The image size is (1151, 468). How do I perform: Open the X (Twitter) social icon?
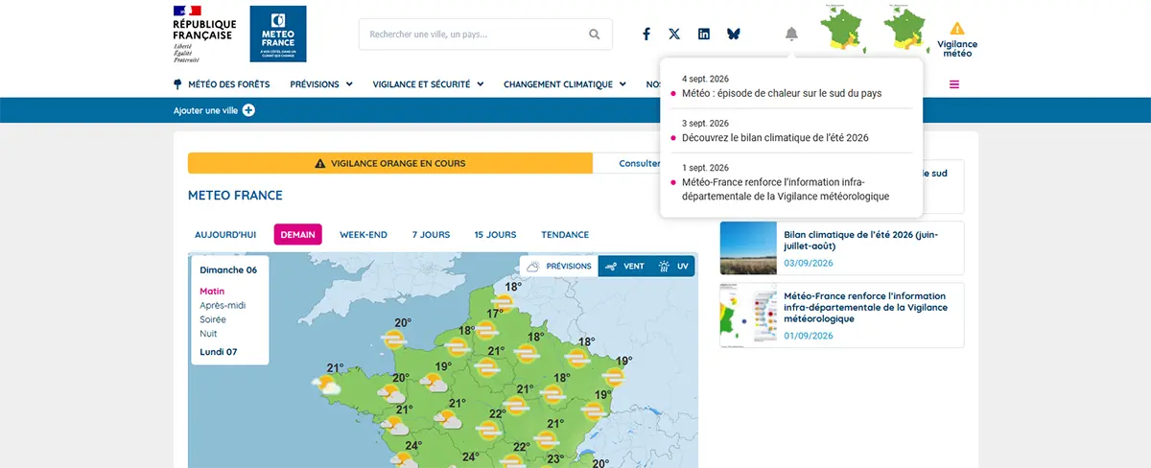coord(674,34)
